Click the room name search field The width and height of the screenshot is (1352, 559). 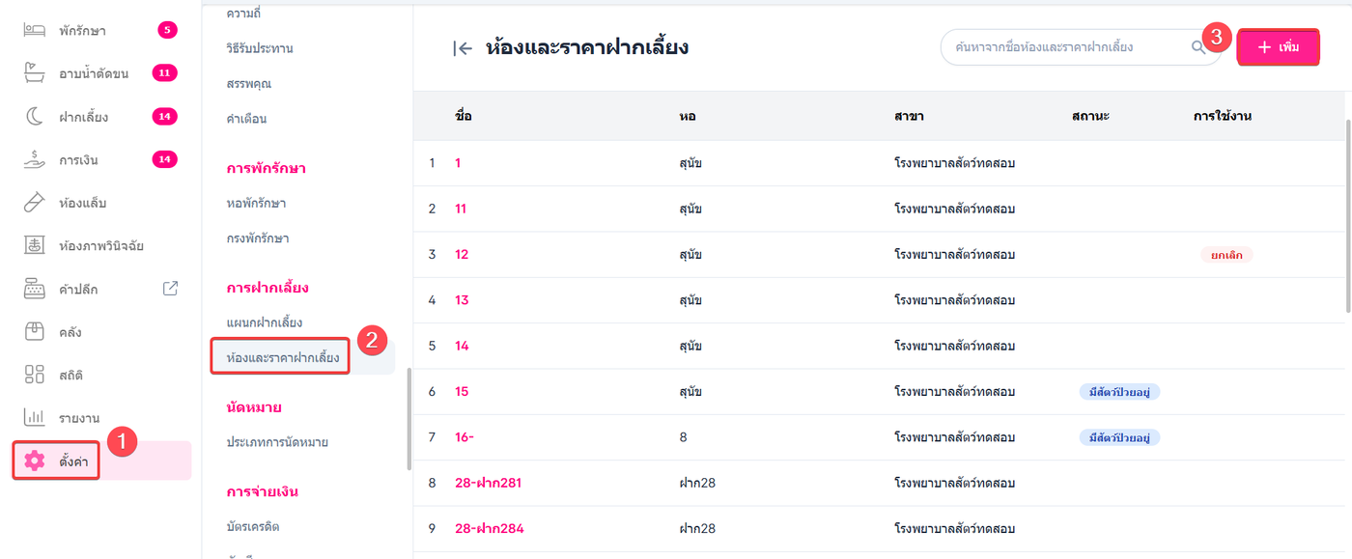coord(1062,47)
